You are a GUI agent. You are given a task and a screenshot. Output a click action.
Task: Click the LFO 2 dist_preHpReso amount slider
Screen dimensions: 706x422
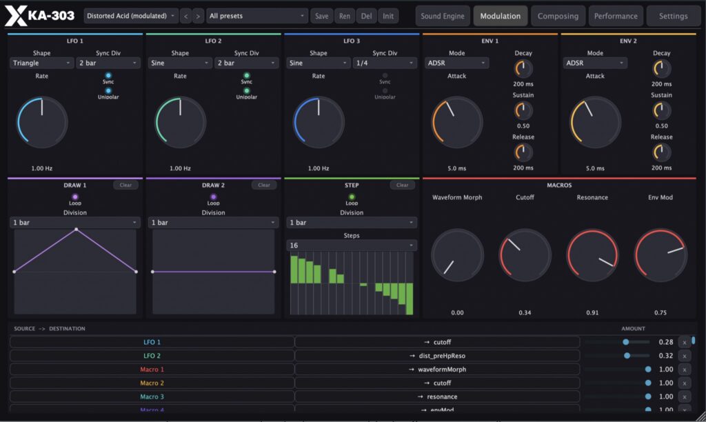coord(617,356)
